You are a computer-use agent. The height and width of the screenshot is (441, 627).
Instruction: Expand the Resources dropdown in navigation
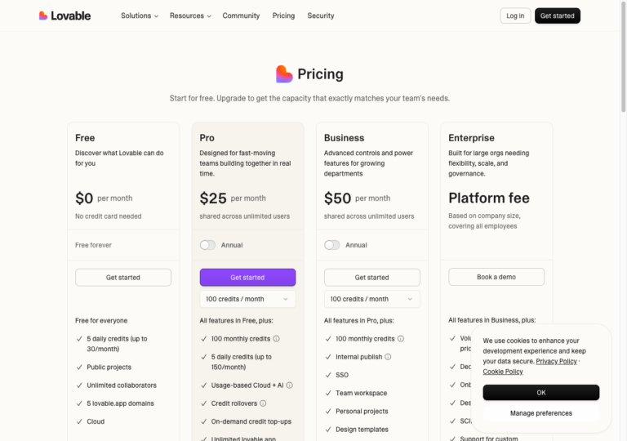190,16
